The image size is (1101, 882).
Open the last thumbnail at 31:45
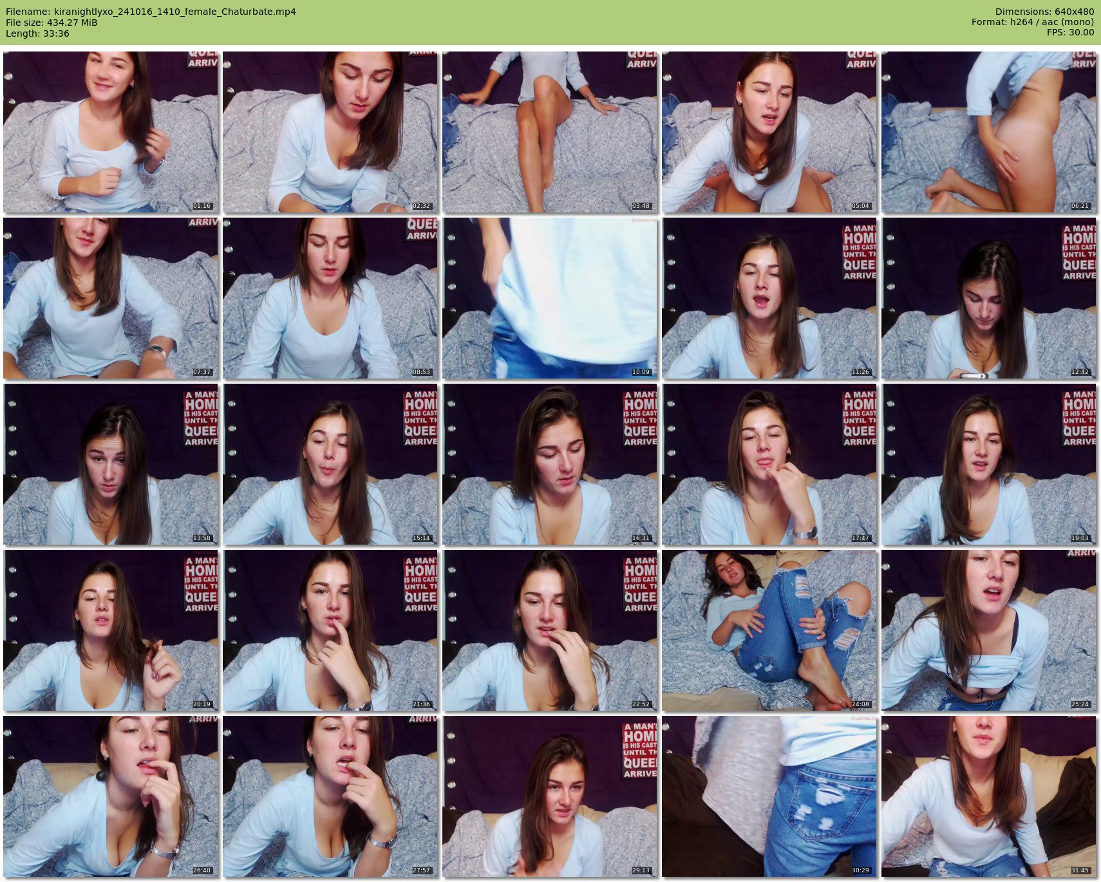pos(989,796)
